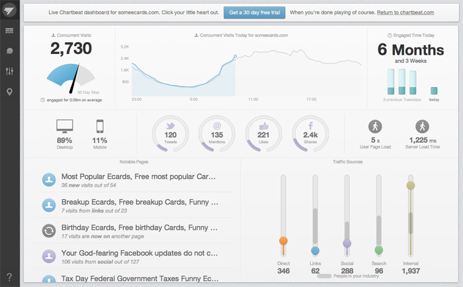Click the mobile phone icon above 11%
This screenshot has height=287, width=463.
pos(100,126)
